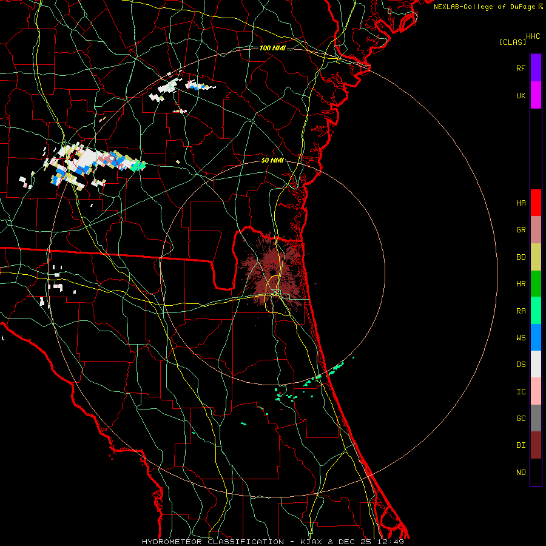Click the BD legend label
This screenshot has width=546, height=546.
point(521,257)
